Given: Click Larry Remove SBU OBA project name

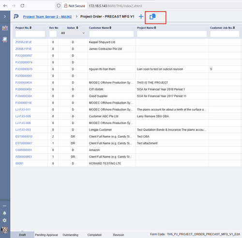Looking at the screenshot, I should [x=153, y=116].
